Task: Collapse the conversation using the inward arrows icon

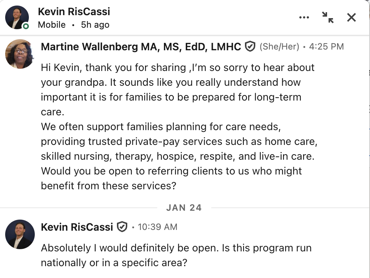Action: tap(327, 17)
